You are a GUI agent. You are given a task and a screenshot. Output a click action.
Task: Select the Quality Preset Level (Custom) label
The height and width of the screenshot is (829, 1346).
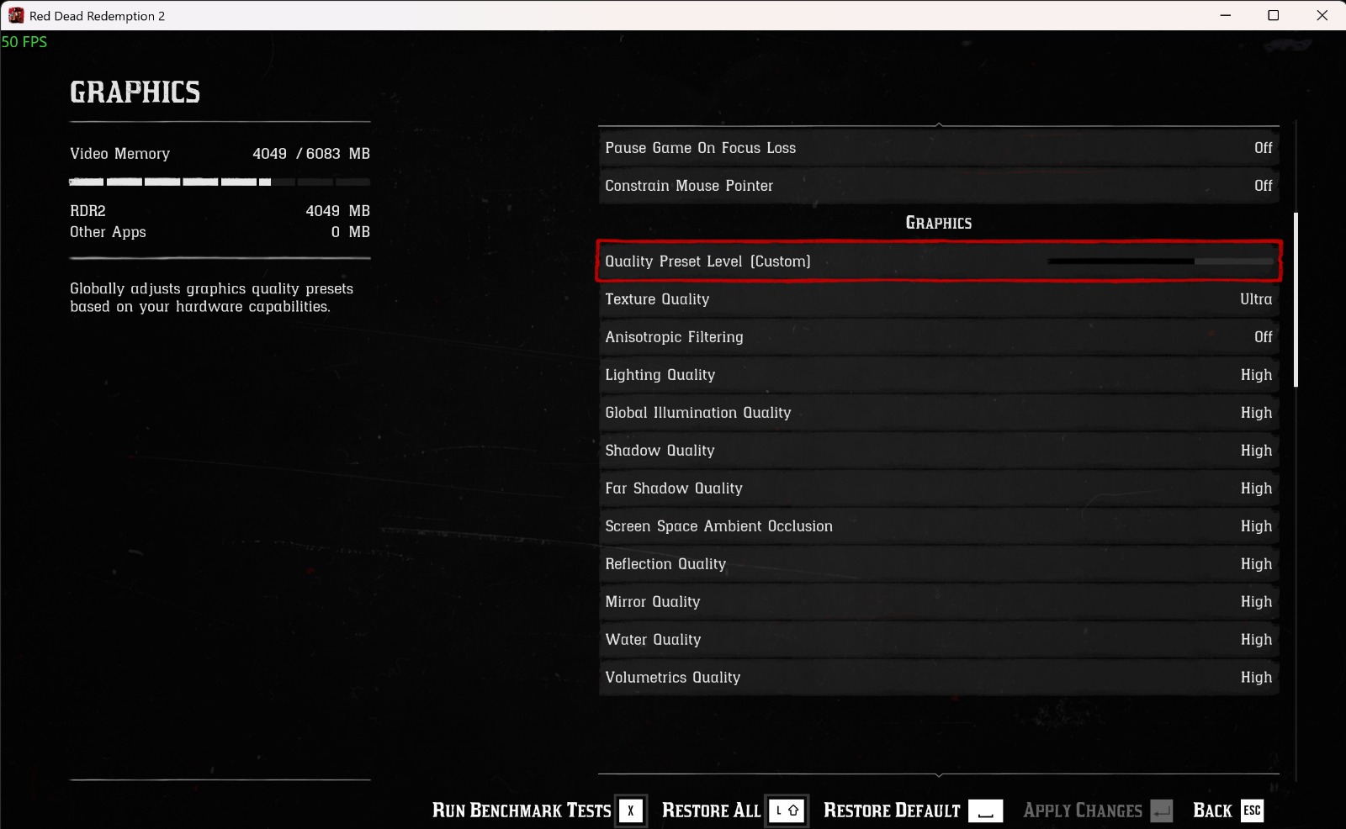coord(707,261)
